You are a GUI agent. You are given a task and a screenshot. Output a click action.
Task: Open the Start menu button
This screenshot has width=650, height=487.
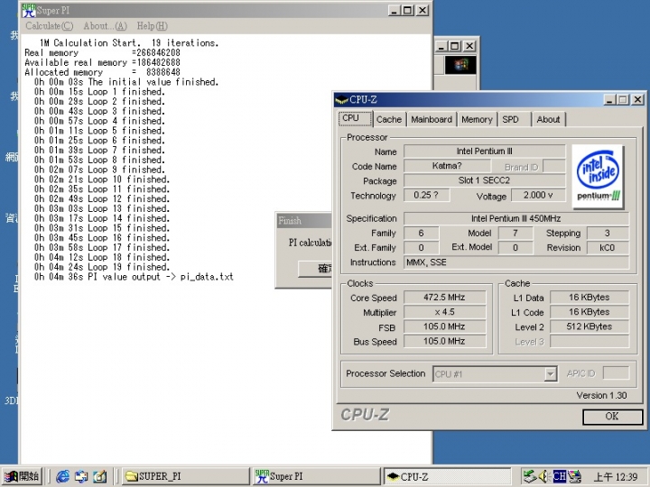coord(22,476)
